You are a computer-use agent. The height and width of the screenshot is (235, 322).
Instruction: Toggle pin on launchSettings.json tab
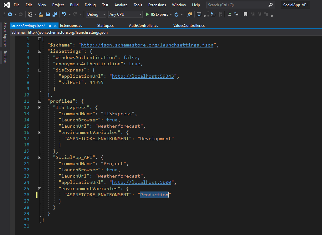click(50, 26)
